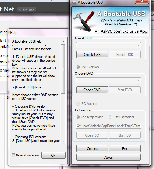The image size is (154, 169).
Task: Click the help text scroll down arrow
Action: click(x=63, y=141)
